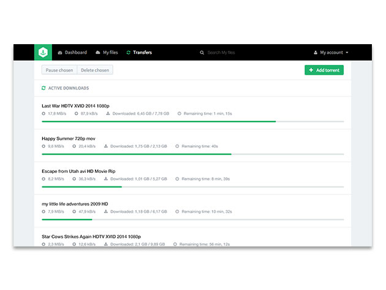The width and height of the screenshot is (386, 290).
Task: Click downloaded icon for Star Cows Strikes Again
Action: (106, 244)
